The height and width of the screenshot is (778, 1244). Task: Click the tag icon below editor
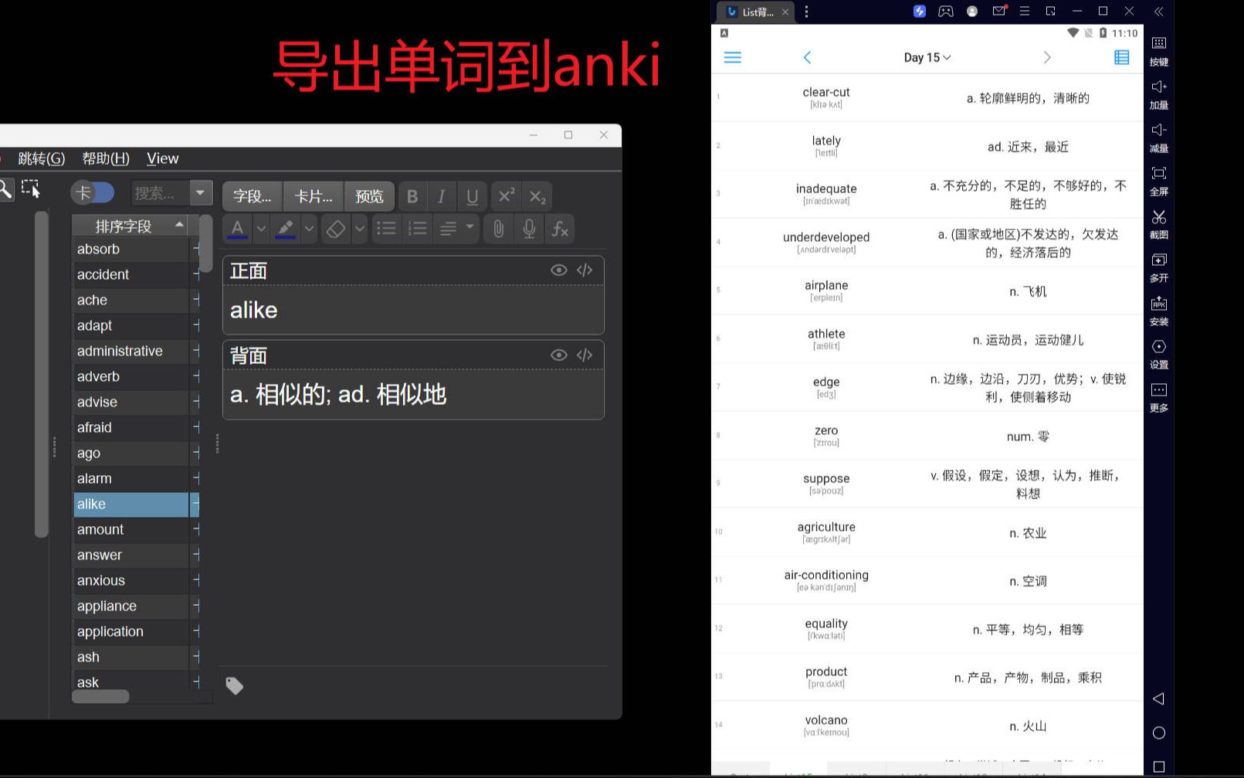click(x=234, y=685)
